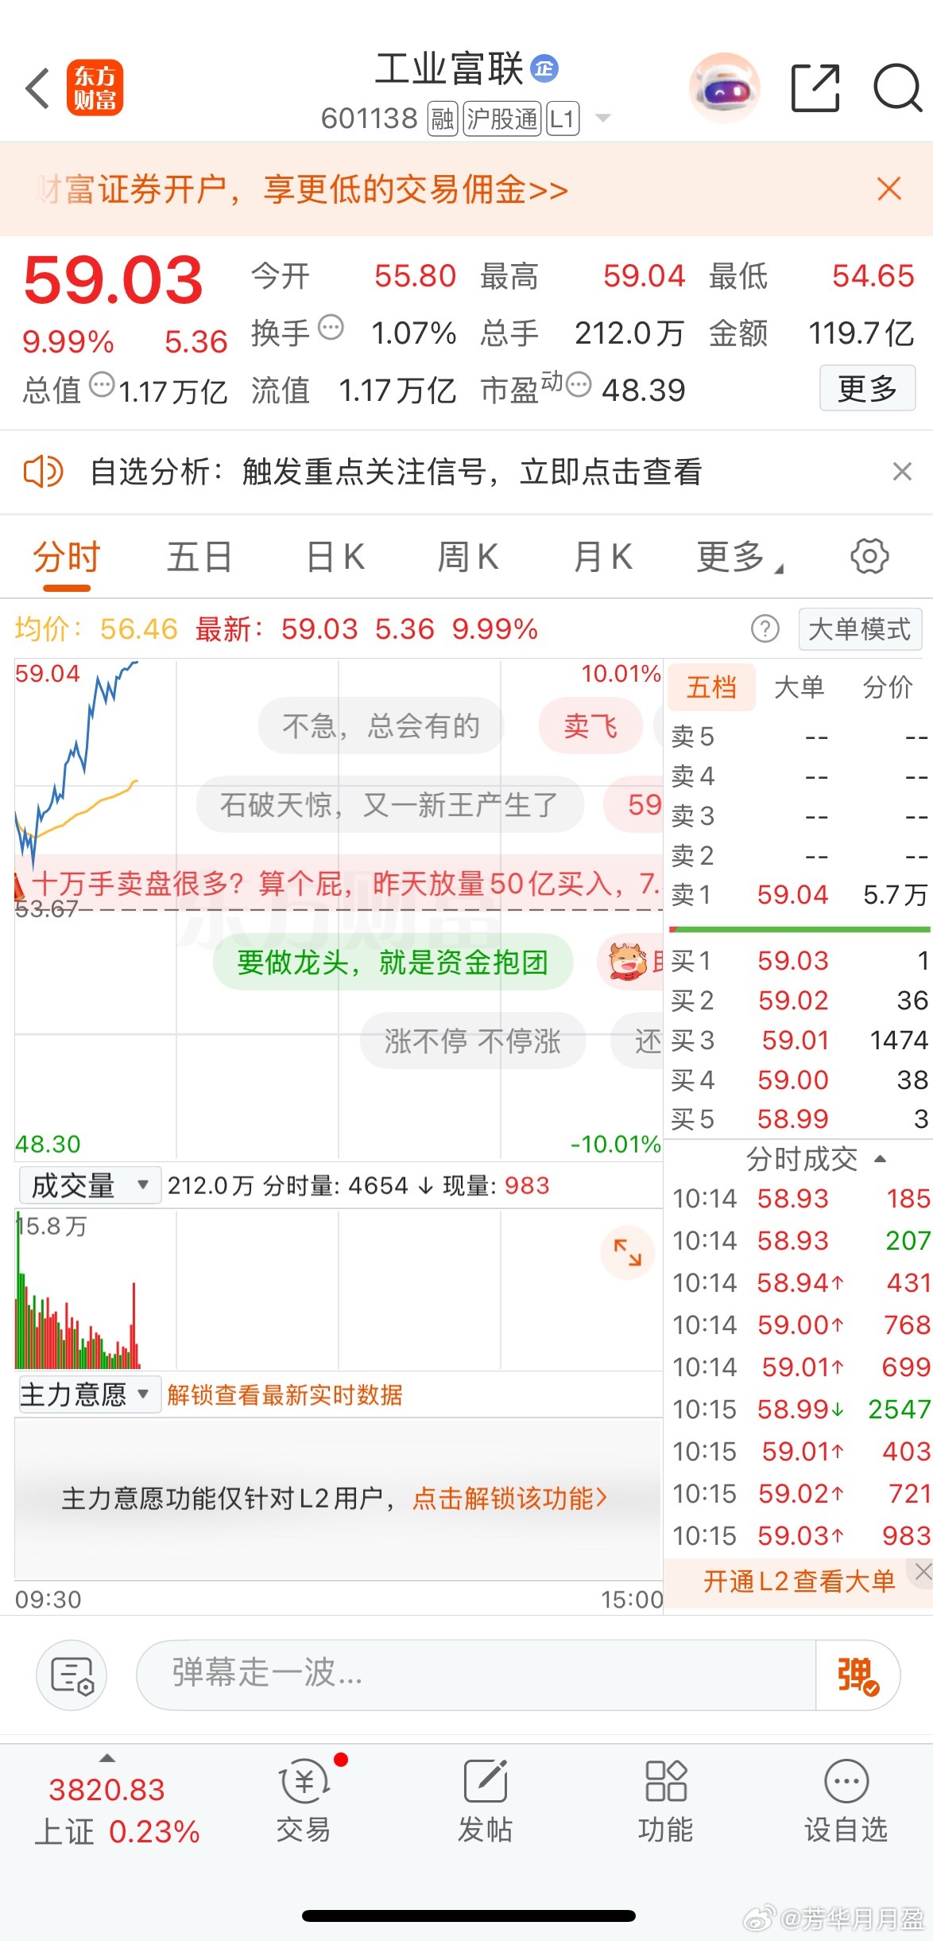This screenshot has height=1941, width=933.
Task: Tap the back arrow icon
Action: pyautogui.click(x=38, y=88)
